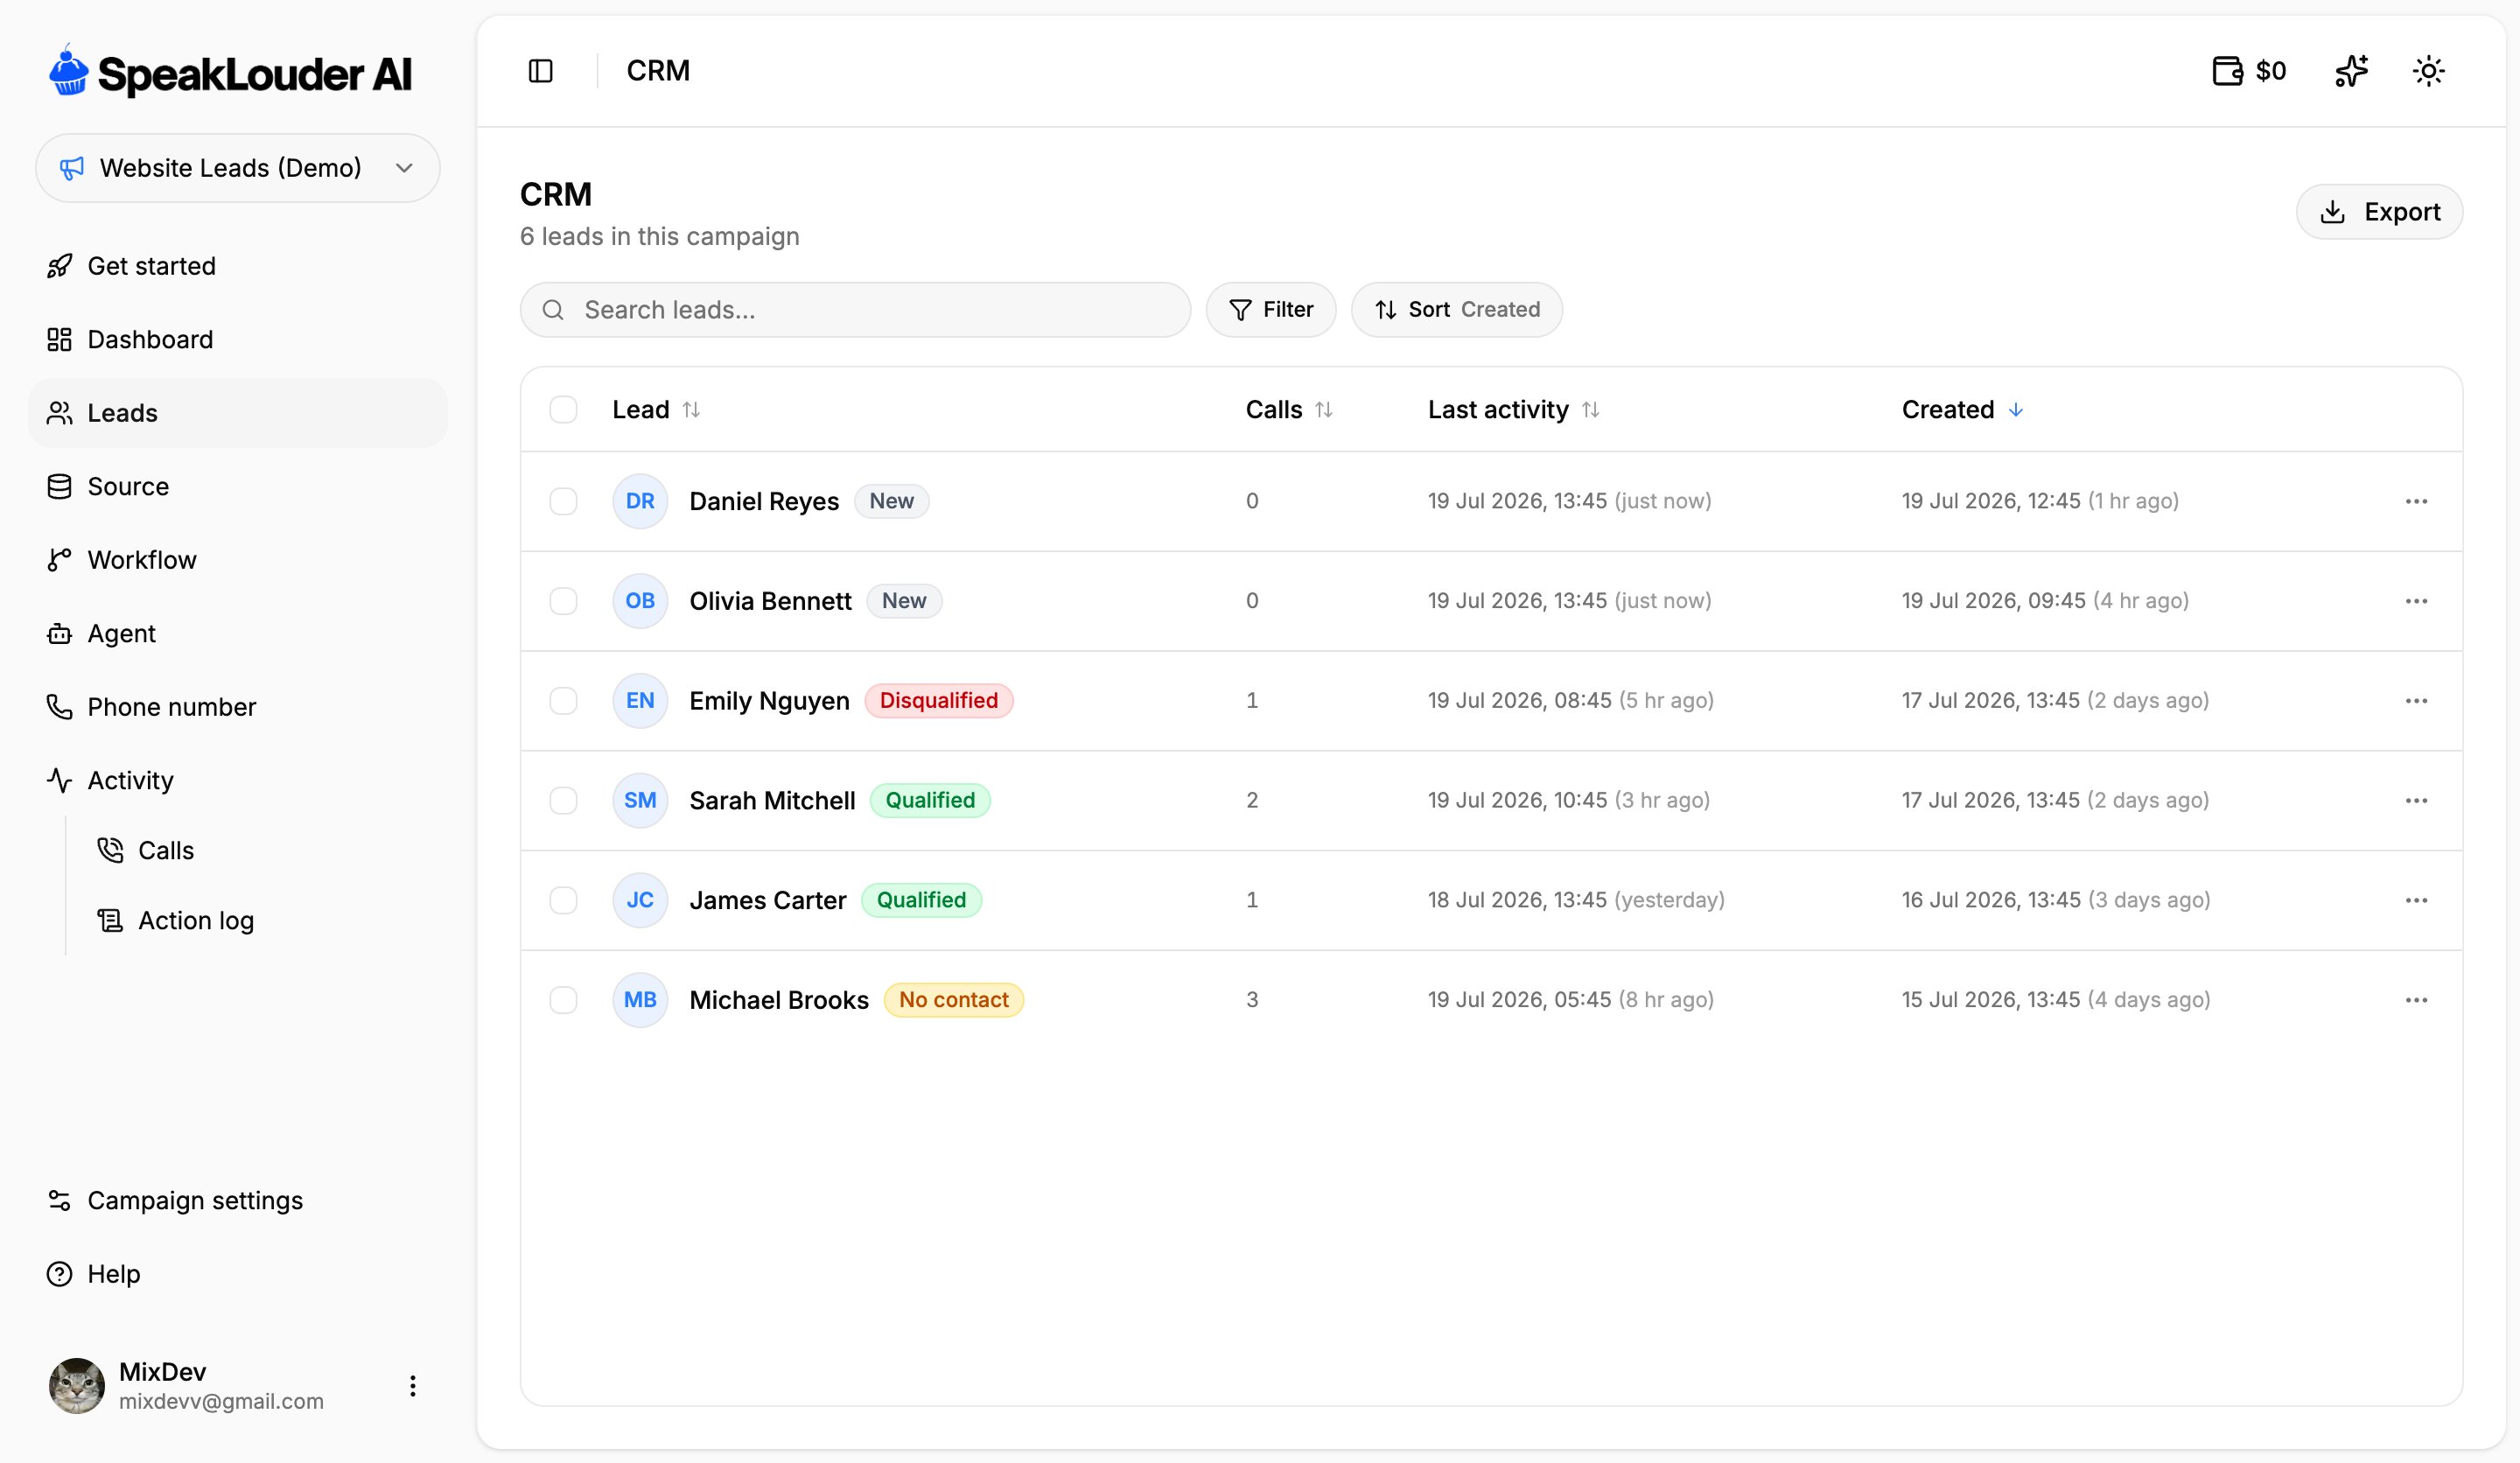This screenshot has height=1463, width=2520.
Task: Click the Qualified badge on Sarah Mitchell
Action: click(929, 801)
